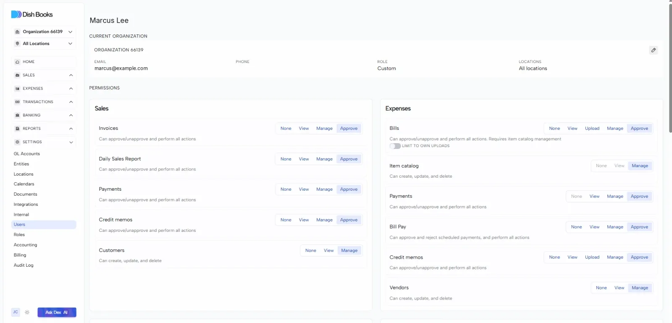Click the Banking icon in sidebar
This screenshot has width=672, height=323.
click(x=17, y=115)
